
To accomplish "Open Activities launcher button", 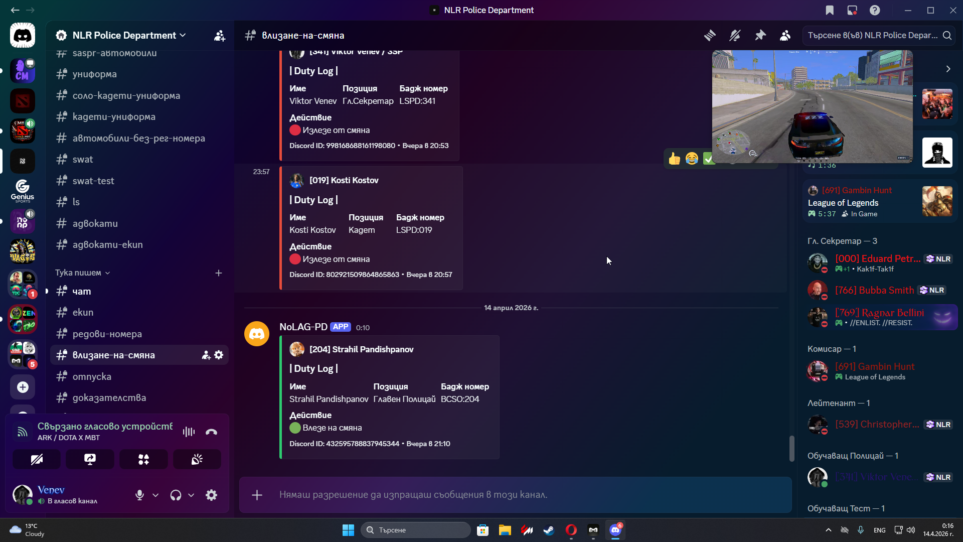I will coord(143,459).
